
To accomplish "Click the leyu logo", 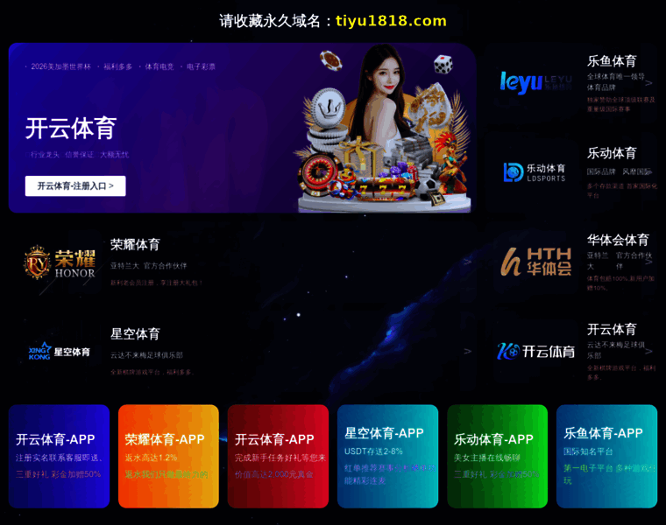I will tap(535, 82).
